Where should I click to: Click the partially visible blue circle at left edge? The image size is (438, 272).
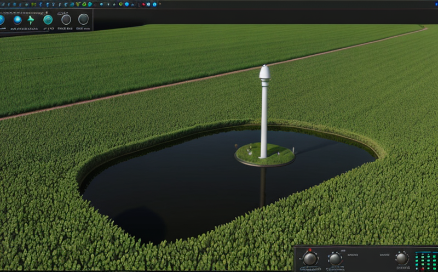pos(2,20)
